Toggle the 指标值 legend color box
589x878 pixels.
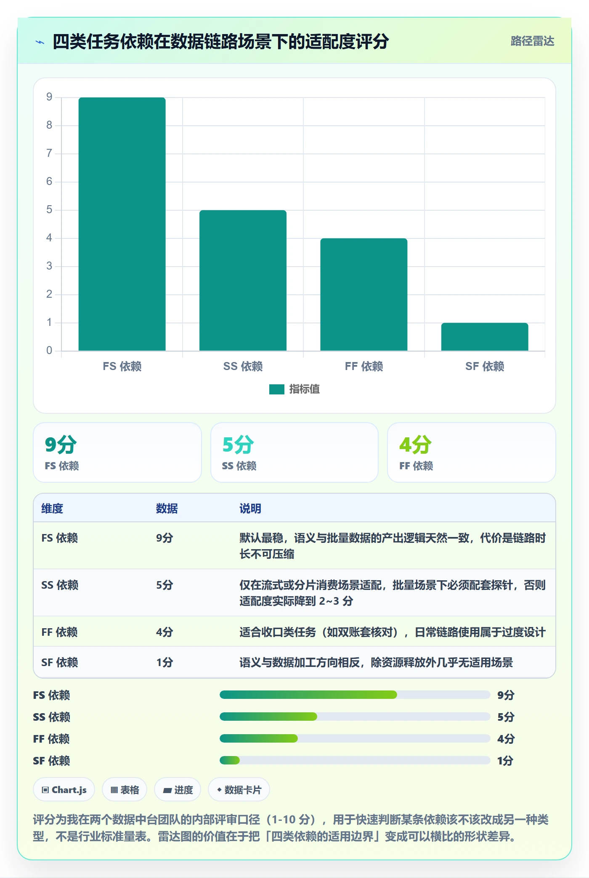tap(276, 389)
